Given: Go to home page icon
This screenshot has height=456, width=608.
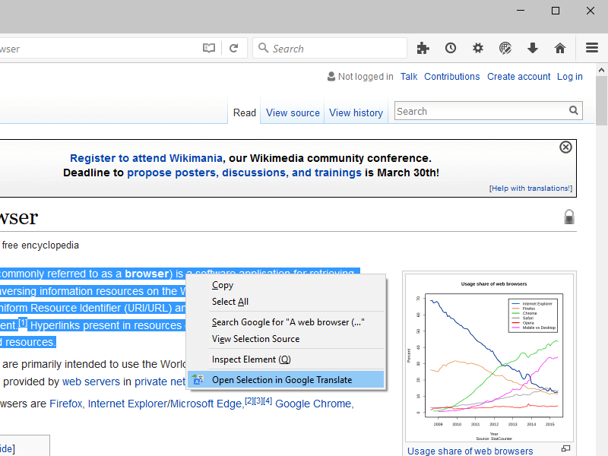Looking at the screenshot, I should click(560, 48).
